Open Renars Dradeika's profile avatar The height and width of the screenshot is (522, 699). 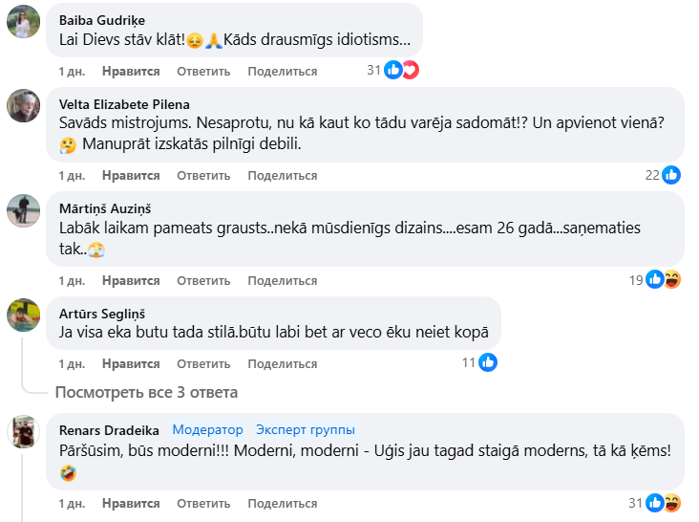(x=23, y=431)
